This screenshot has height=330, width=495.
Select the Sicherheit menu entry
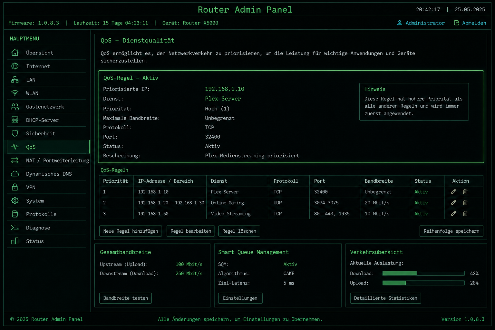[x=47, y=133]
